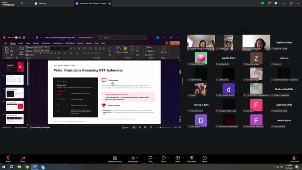
Task: Click the Reset slide button
Action: pos(29,51)
